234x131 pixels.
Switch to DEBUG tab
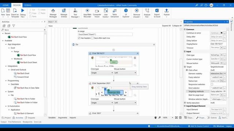click(x=28, y=5)
